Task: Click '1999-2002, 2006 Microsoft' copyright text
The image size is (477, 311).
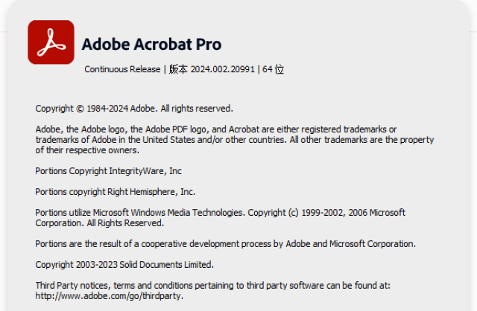Action: [353, 213]
